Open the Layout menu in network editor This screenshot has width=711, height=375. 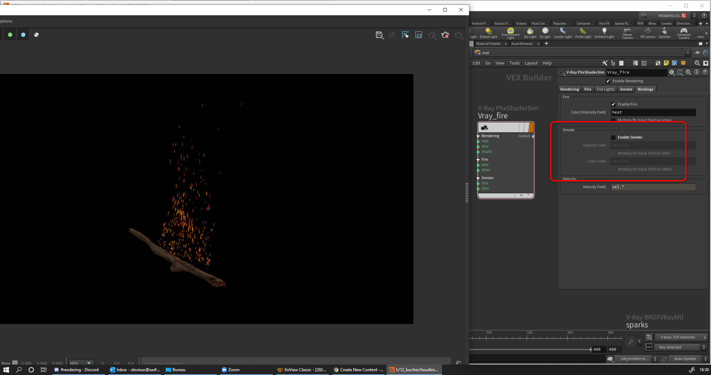(x=531, y=63)
